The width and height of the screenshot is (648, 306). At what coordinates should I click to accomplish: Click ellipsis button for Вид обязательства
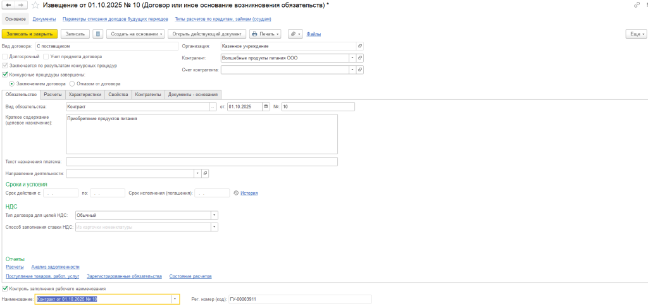pyautogui.click(x=213, y=107)
